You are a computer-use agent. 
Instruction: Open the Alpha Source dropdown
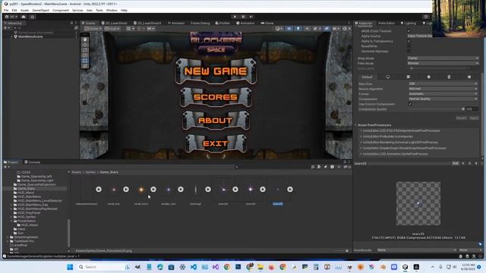tap(420, 36)
